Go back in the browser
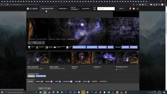The height and width of the screenshot is (94, 167). pyautogui.click(x=2, y=5)
